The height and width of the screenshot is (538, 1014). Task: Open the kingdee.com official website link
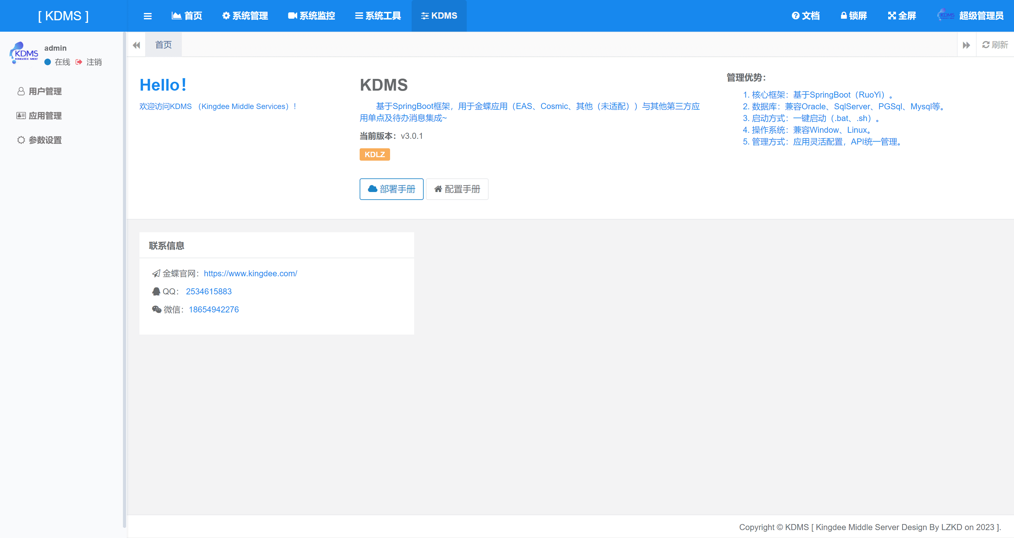click(250, 273)
